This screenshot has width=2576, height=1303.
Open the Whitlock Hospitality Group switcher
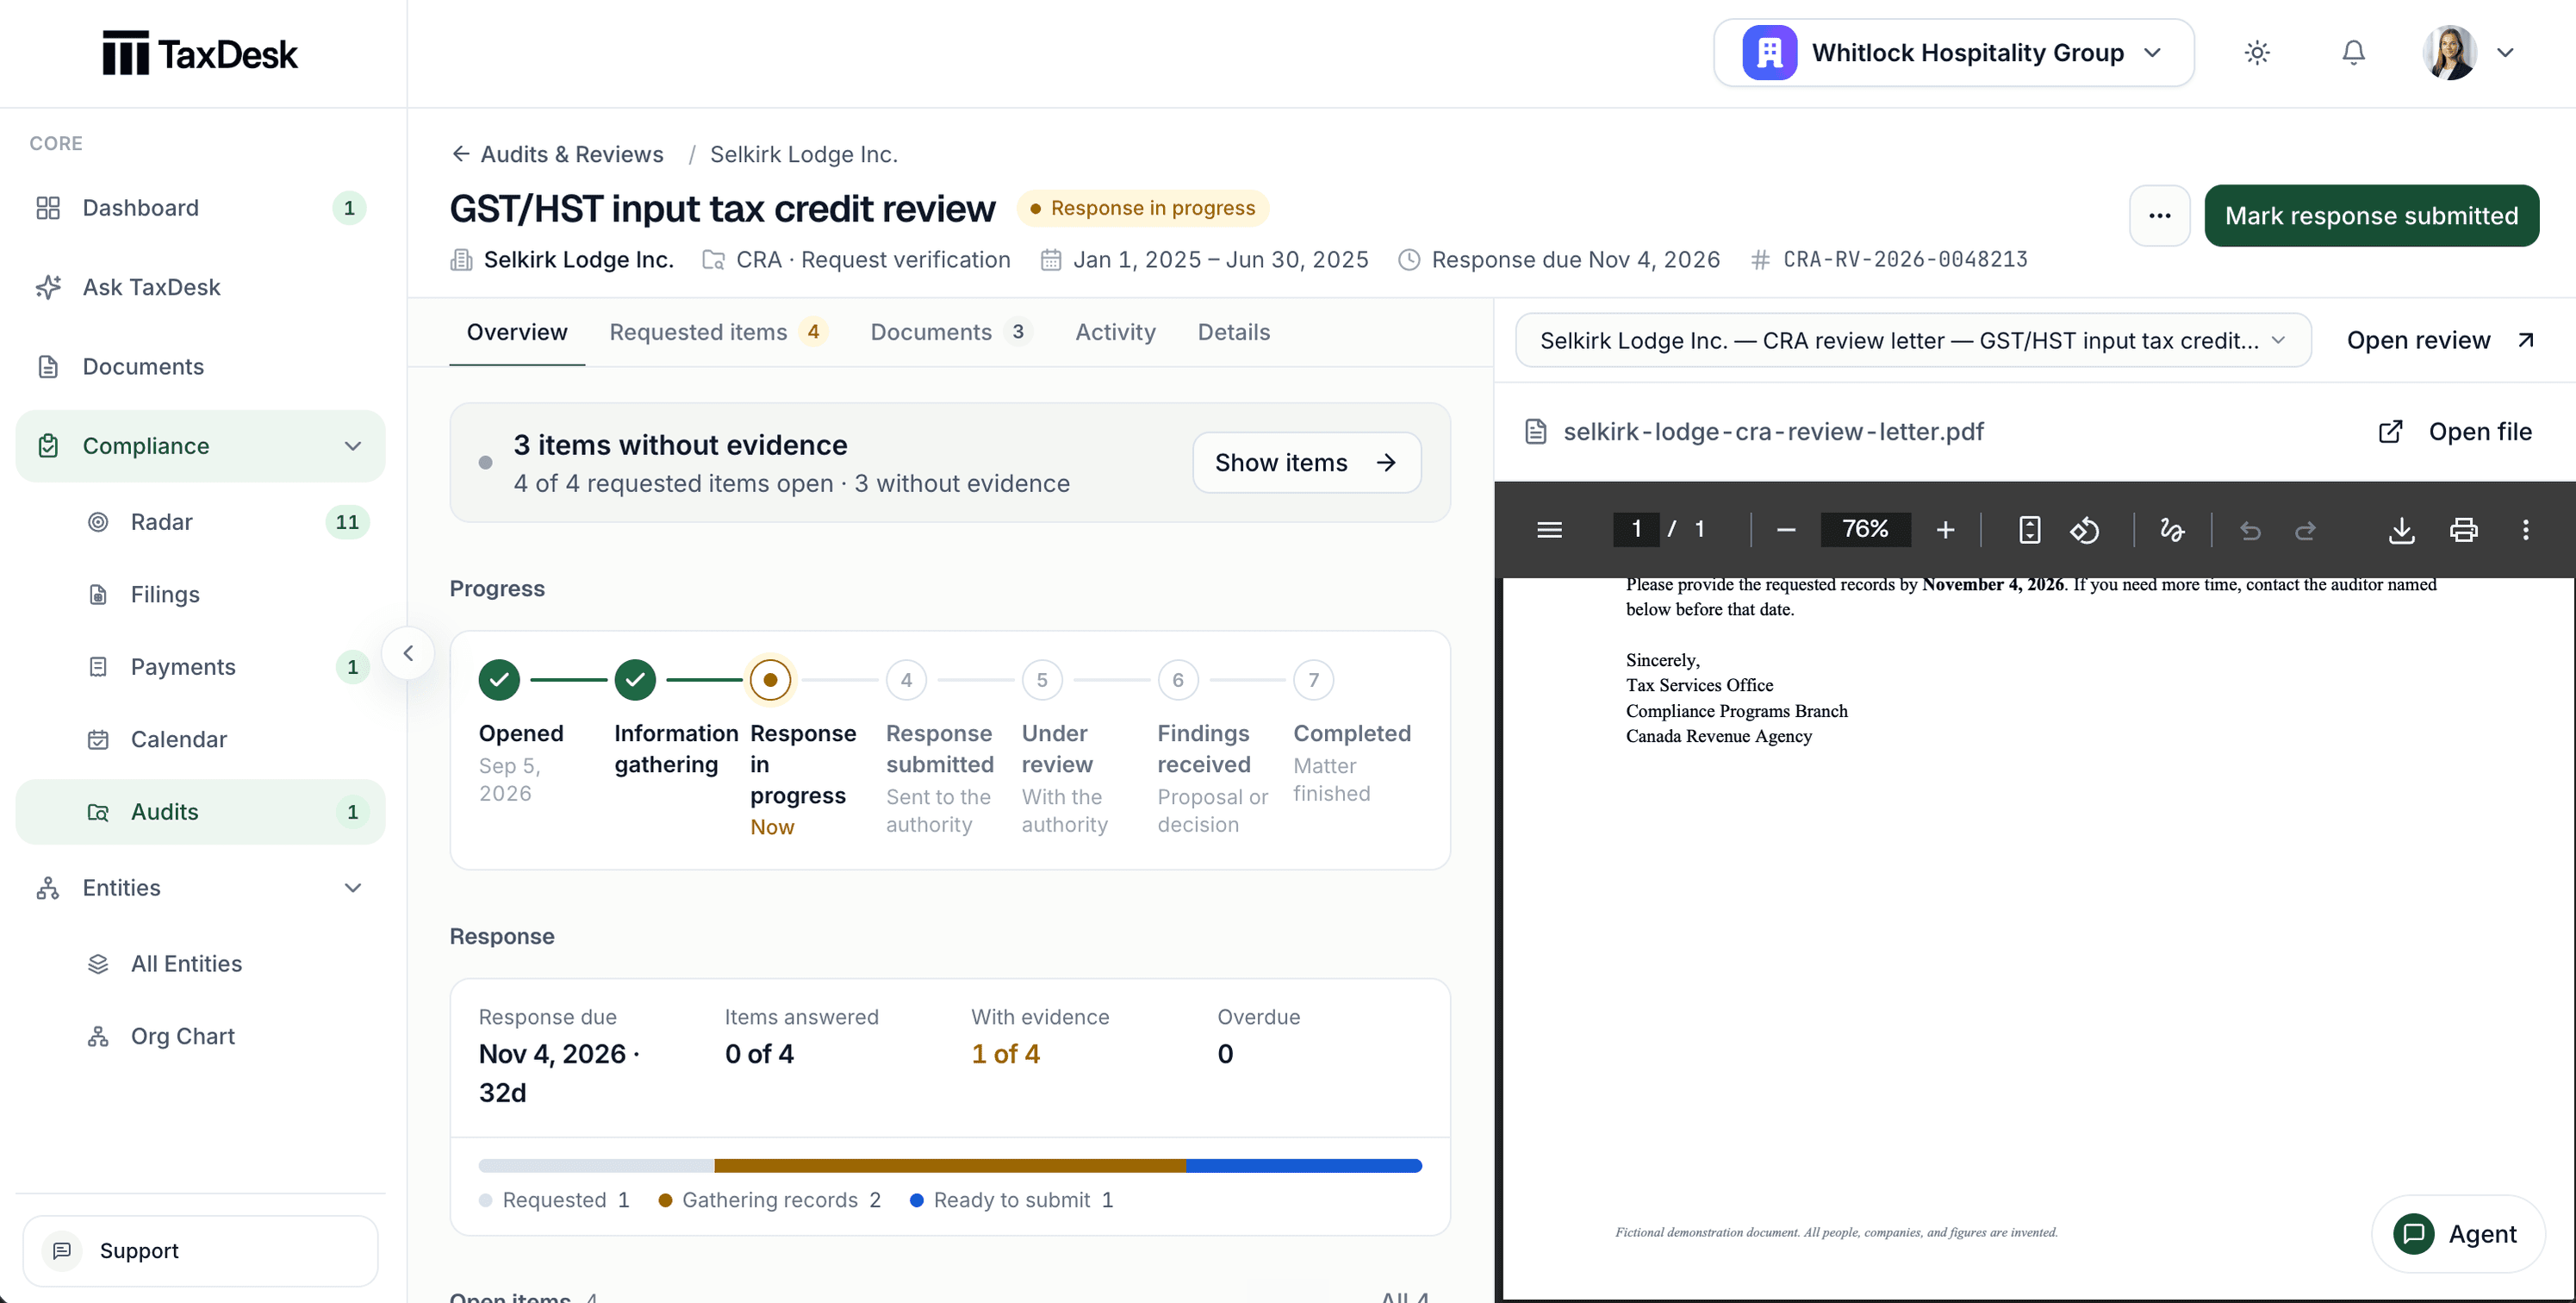pos(1953,52)
